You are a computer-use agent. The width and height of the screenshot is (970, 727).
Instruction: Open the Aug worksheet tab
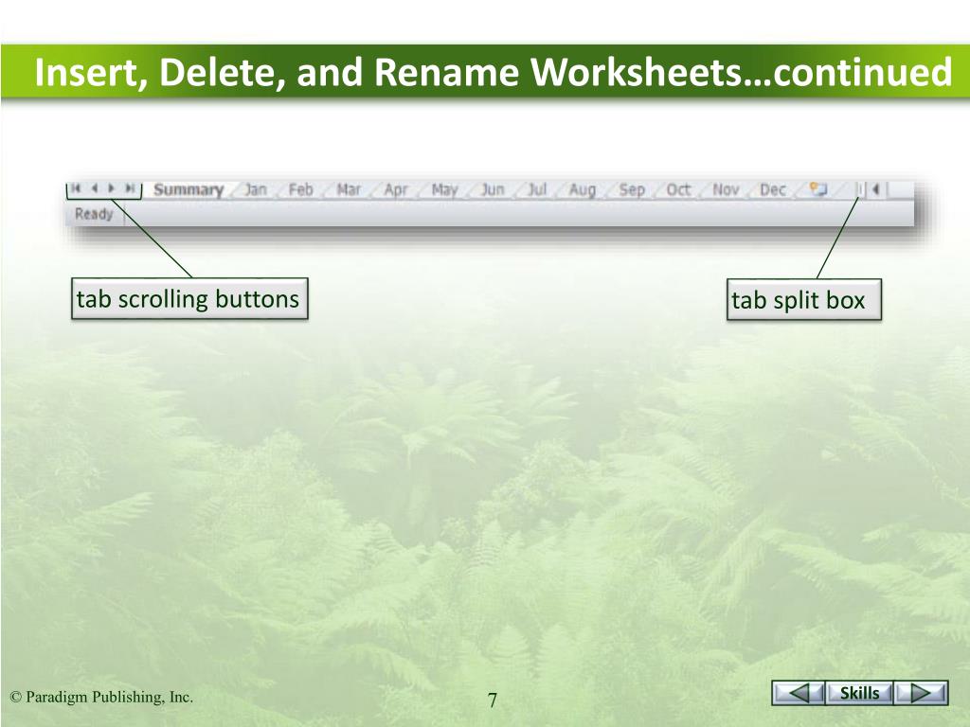click(x=583, y=189)
